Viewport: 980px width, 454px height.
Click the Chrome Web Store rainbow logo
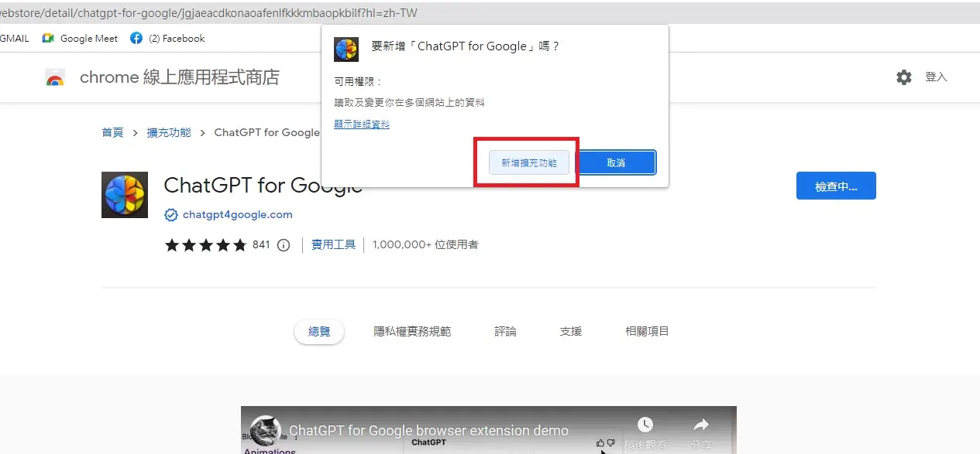pyautogui.click(x=55, y=77)
